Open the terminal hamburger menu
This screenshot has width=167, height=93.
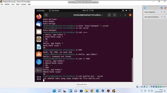(115, 15)
